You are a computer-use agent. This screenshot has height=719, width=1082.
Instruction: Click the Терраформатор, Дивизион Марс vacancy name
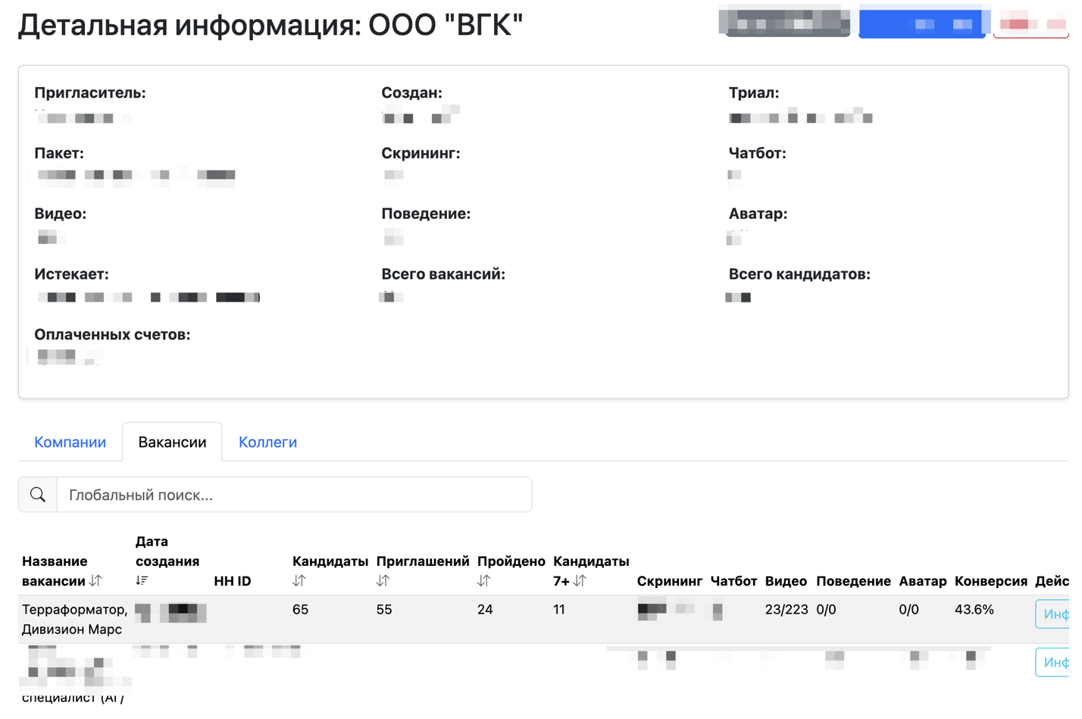tap(74, 620)
